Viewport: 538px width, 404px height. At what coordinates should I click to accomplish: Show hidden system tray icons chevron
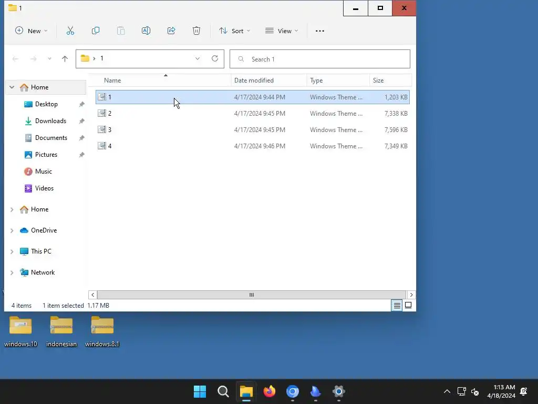(x=447, y=391)
